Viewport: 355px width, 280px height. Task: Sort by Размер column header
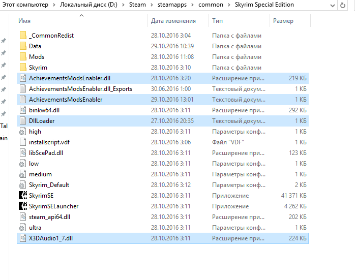pos(283,21)
